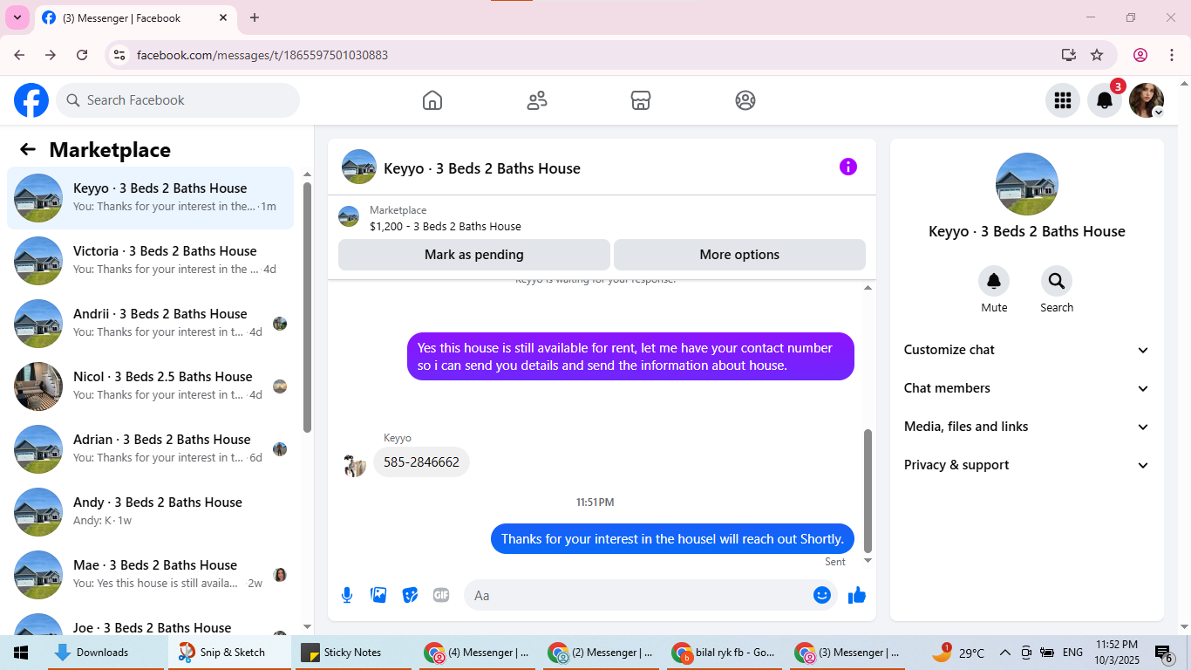Click the chat messages scrollbar thumb
This screenshot has height=670, width=1191.
[868, 490]
